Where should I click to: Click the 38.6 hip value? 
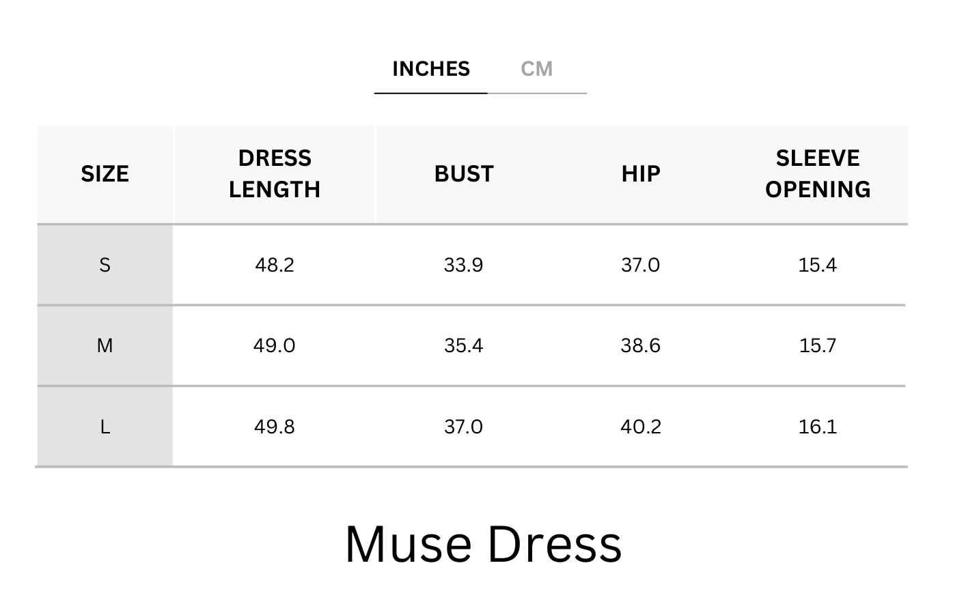click(x=640, y=345)
